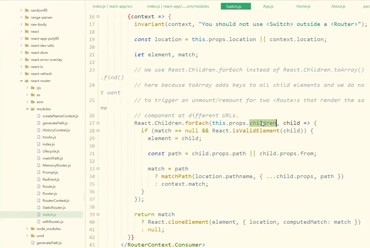
Task: Click the matchPath.js file icon
Action: pyautogui.click(x=39, y=158)
